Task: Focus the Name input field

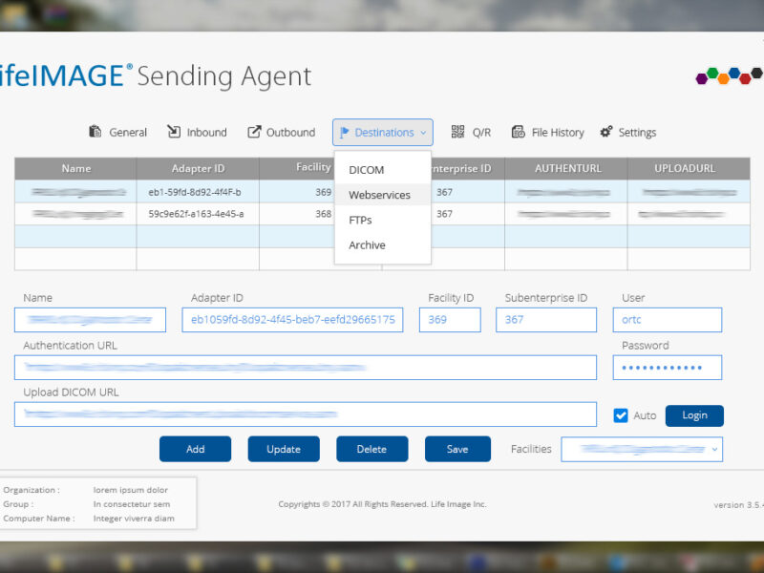Action: (90, 320)
